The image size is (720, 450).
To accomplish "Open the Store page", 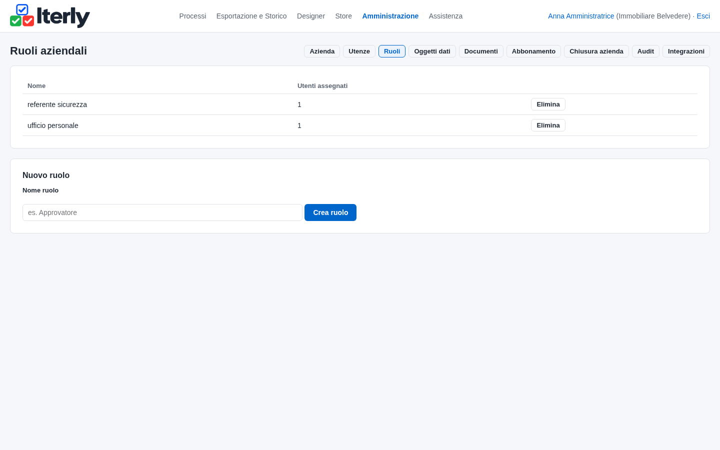I will tap(343, 16).
